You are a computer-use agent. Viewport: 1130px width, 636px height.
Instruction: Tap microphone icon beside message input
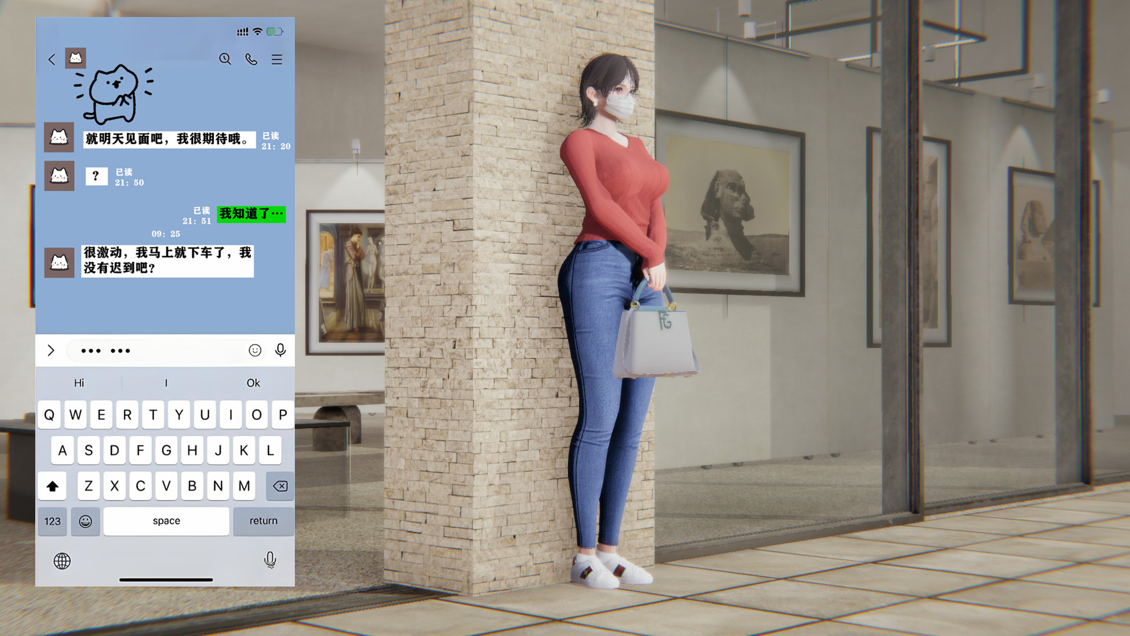pos(281,350)
